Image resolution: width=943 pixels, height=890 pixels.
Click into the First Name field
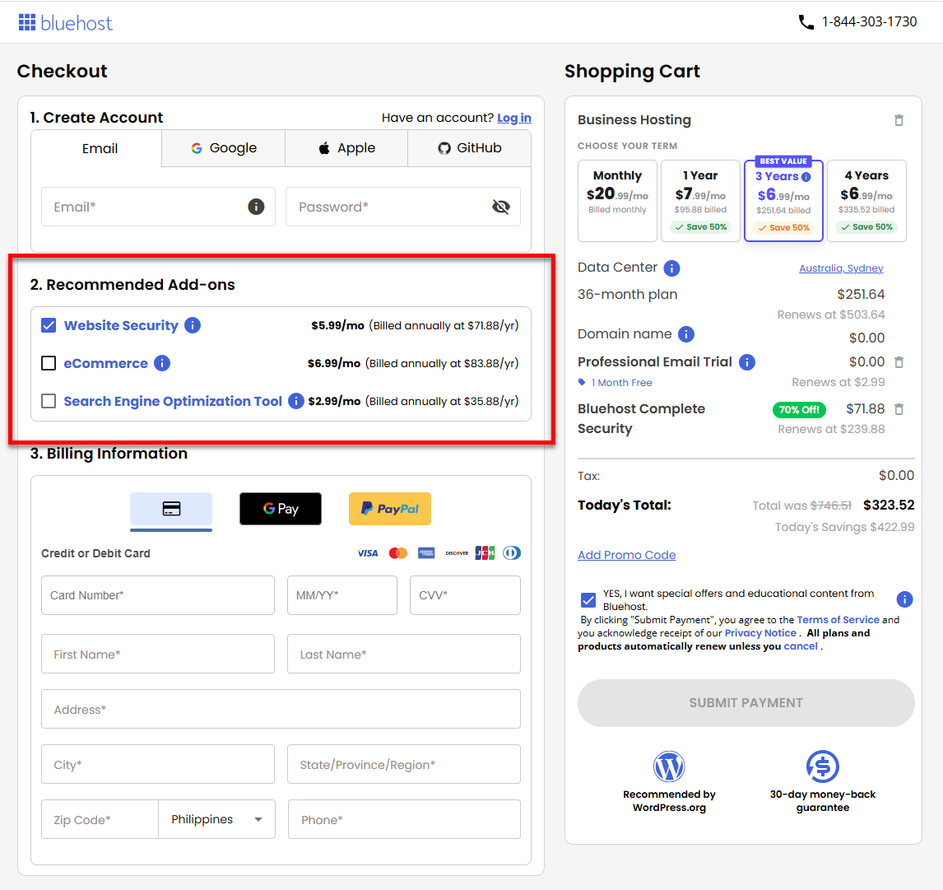click(158, 654)
